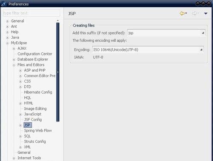Select the Java preferences item
This screenshot has width=213, height=161.
(x=15, y=37)
